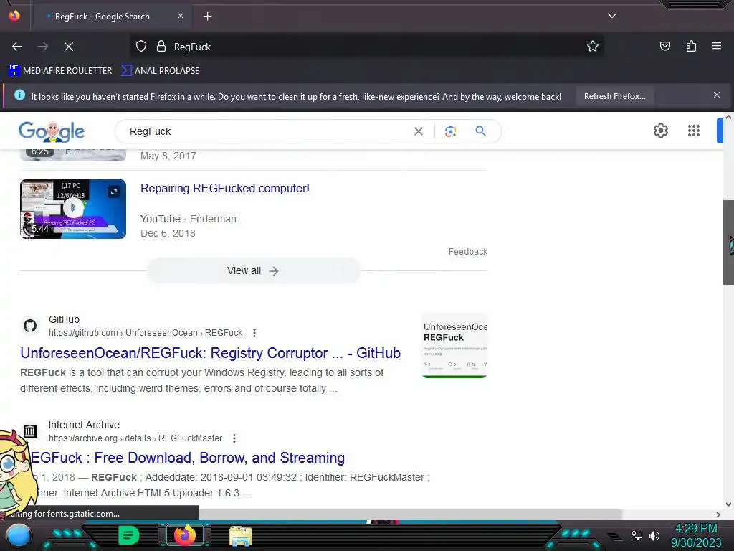Open Google quick settings gear
Image resolution: width=734 pixels, height=551 pixels.
(660, 131)
